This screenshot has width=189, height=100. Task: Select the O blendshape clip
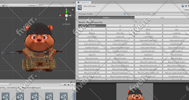(x=120, y=29)
